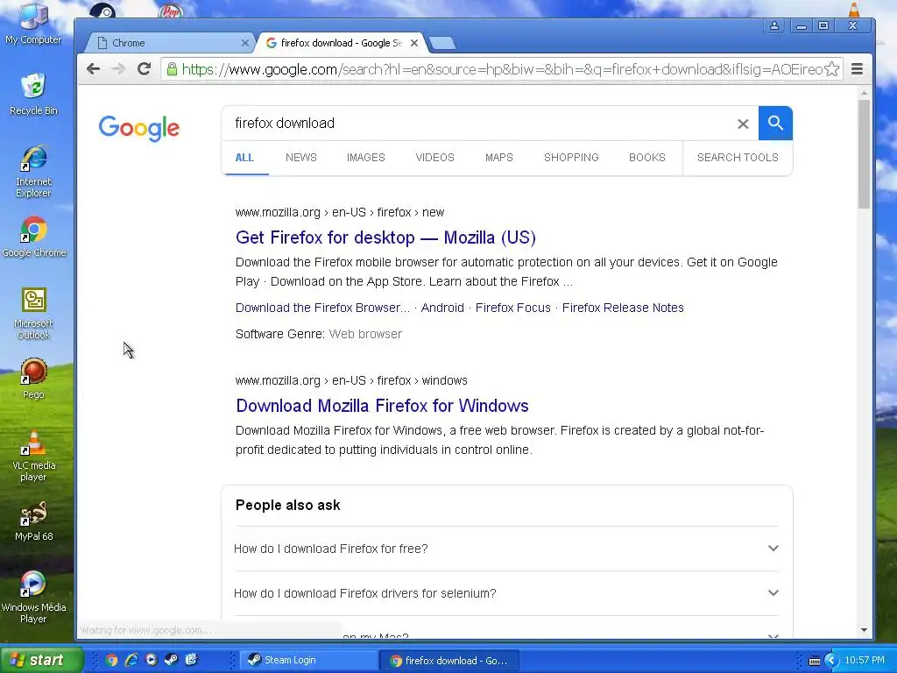Select the Microsoft Outlook desktop icon
Image resolution: width=897 pixels, height=673 pixels.
(33, 314)
